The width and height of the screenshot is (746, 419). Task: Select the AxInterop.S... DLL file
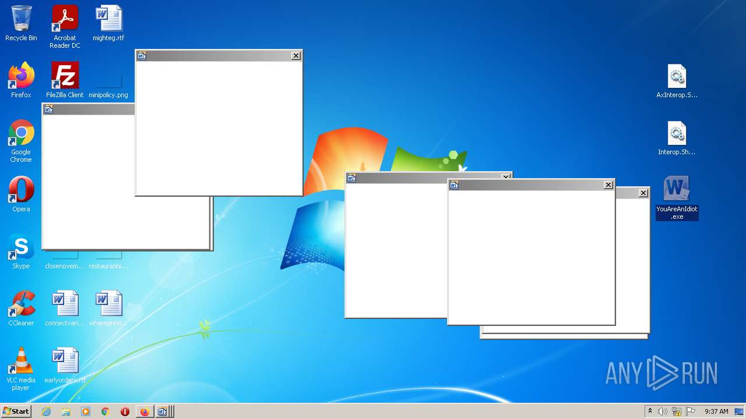click(x=677, y=80)
